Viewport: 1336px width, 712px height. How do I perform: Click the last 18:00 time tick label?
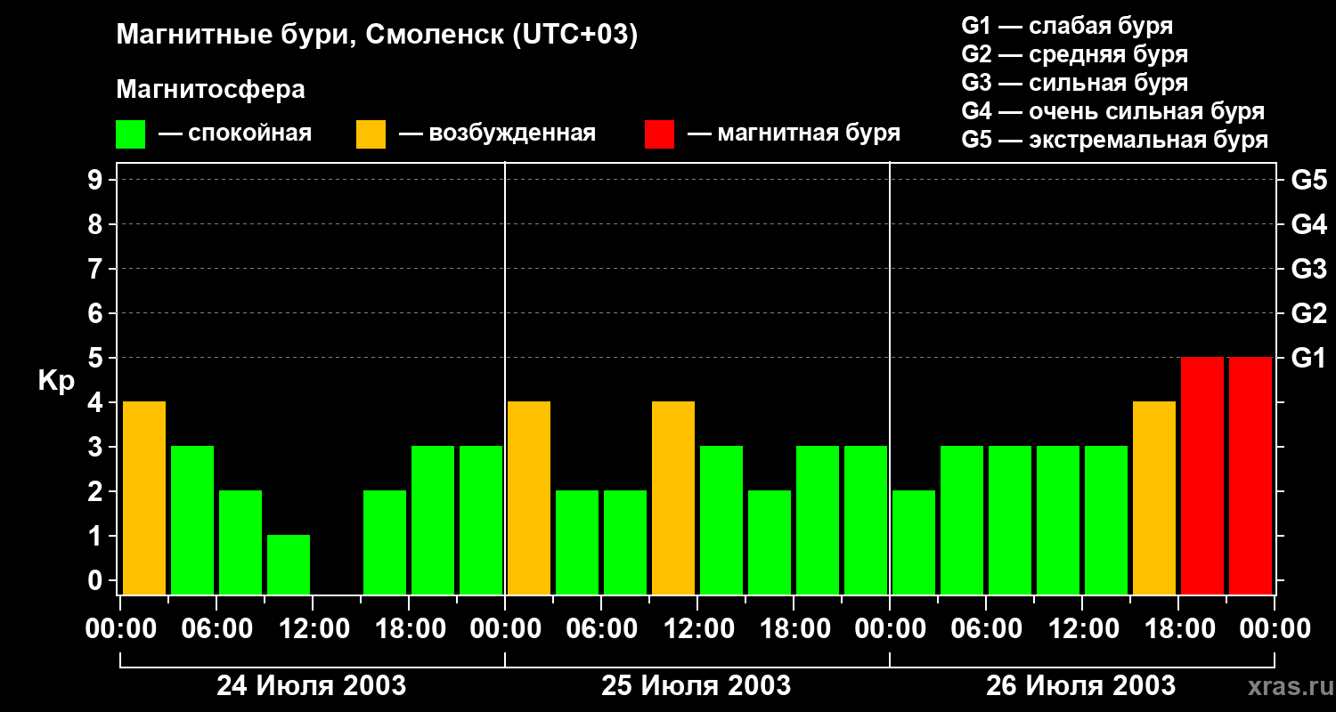click(1177, 629)
